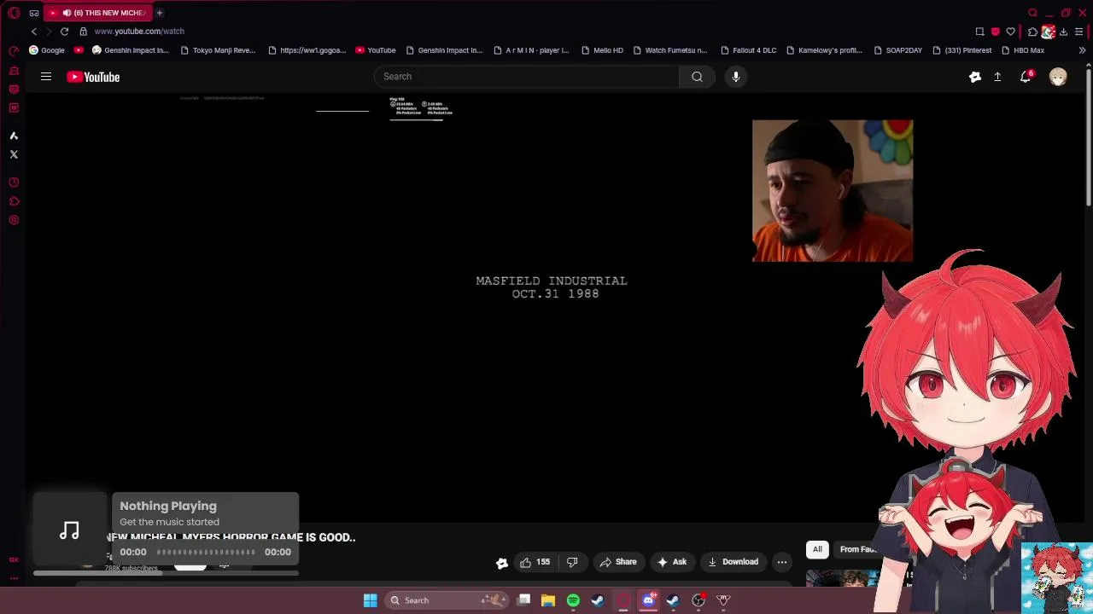Toggle the Opera ad blocker shield
This screenshot has height=614, width=1093.
995,32
